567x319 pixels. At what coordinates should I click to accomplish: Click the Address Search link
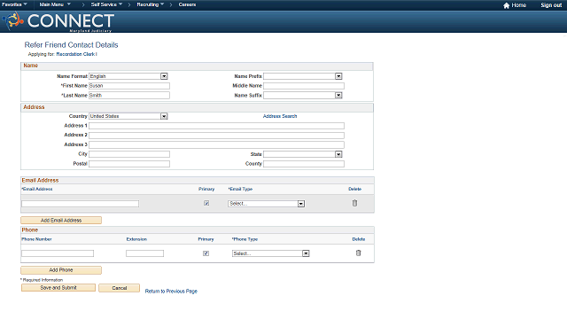(x=280, y=116)
